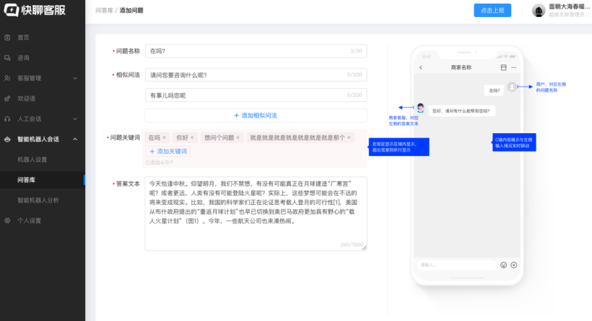Expand the 客服管理 submenu chevron

pyautogui.click(x=75, y=78)
